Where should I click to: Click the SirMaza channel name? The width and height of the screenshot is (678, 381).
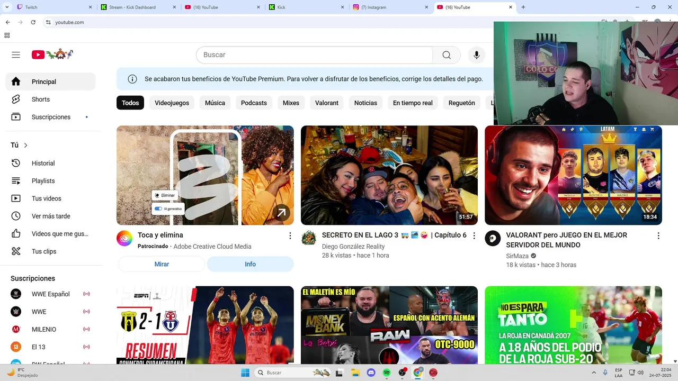[x=518, y=256]
